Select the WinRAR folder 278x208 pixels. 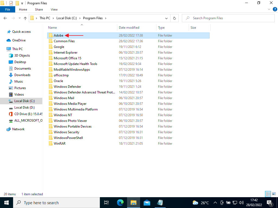(x=59, y=143)
